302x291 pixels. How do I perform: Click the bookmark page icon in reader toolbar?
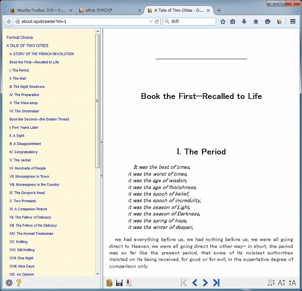[x=129, y=283]
